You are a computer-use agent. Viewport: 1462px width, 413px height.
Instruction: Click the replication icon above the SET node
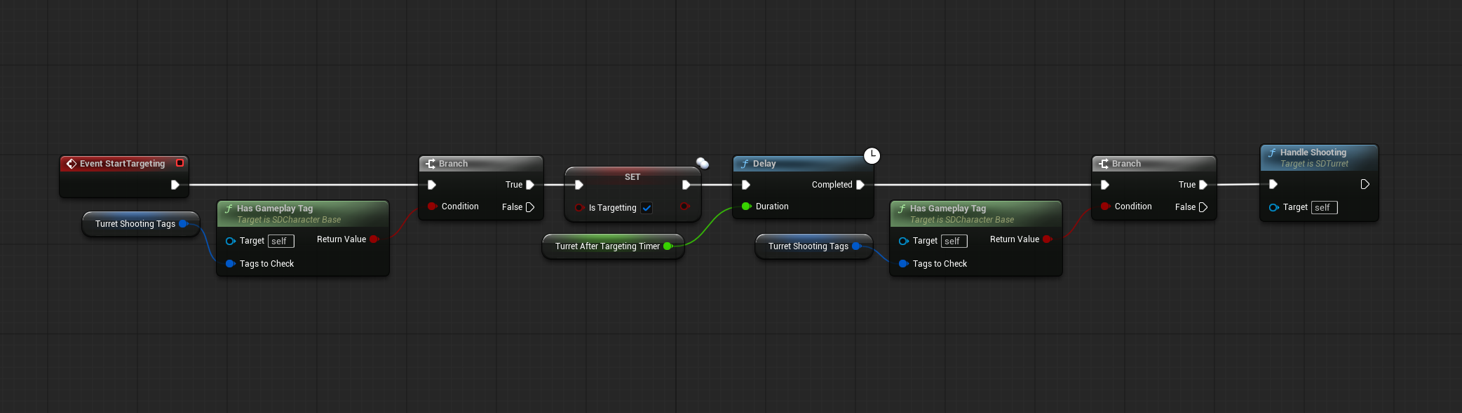tap(702, 163)
